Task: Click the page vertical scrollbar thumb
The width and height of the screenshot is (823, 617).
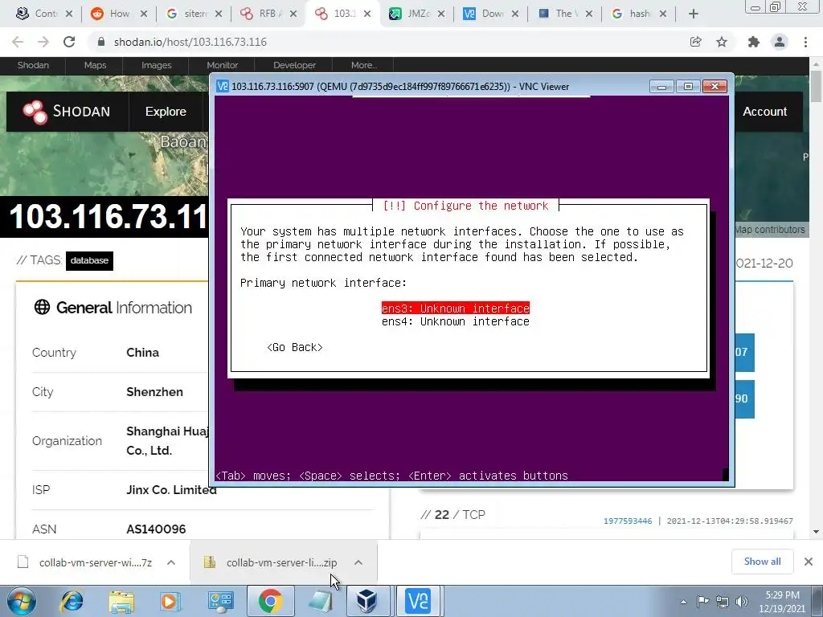Action: pyautogui.click(x=817, y=87)
